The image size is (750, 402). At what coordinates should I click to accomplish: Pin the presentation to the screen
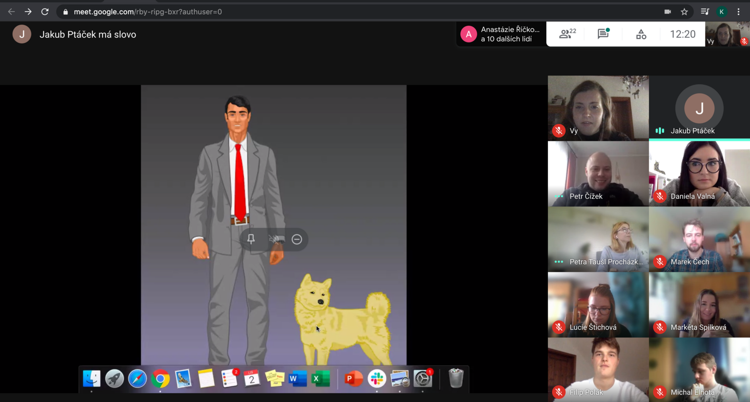[x=251, y=239]
